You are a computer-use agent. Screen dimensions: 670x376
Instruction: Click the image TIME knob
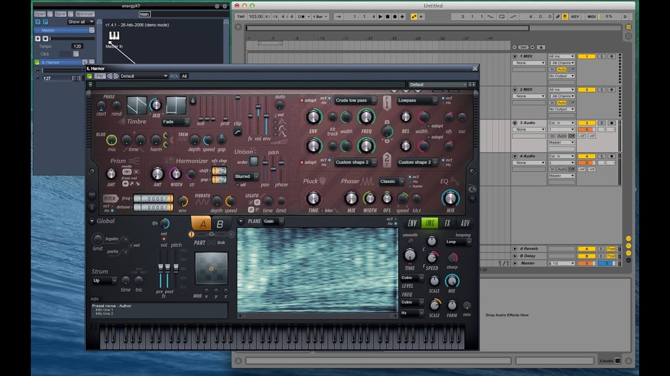410,255
